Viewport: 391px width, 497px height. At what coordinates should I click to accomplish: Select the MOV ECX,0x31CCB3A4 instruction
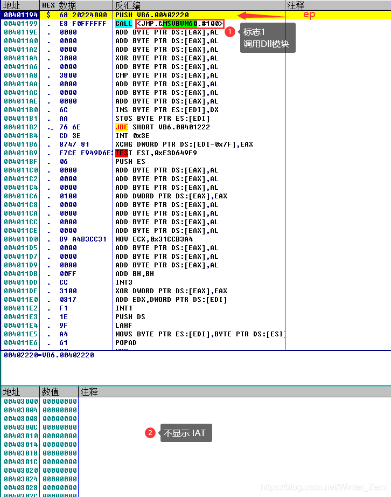click(154, 239)
